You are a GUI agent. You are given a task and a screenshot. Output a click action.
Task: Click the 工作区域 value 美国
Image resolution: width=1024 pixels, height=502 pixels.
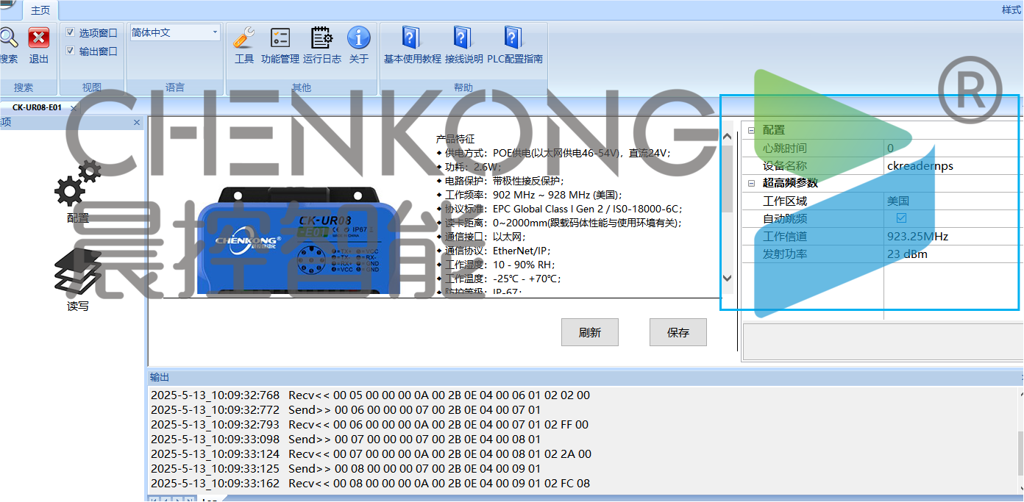point(953,201)
